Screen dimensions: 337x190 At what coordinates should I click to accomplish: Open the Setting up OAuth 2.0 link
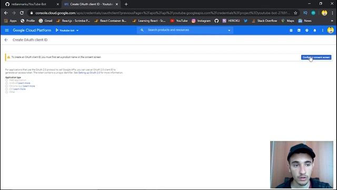click(x=89, y=73)
